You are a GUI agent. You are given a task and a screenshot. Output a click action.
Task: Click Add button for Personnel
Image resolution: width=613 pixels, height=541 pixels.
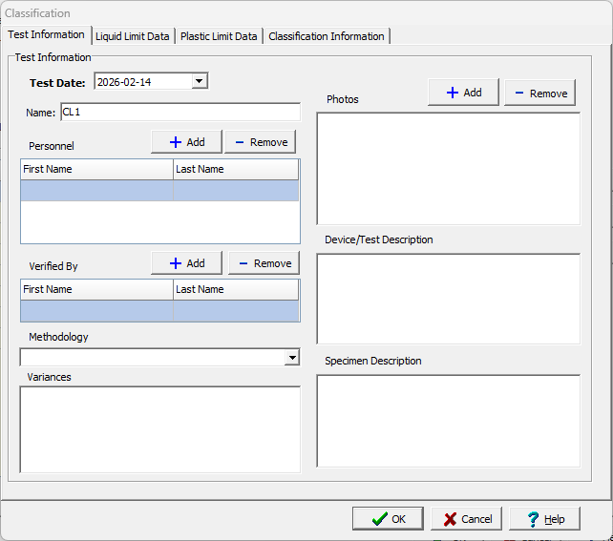[x=186, y=142]
